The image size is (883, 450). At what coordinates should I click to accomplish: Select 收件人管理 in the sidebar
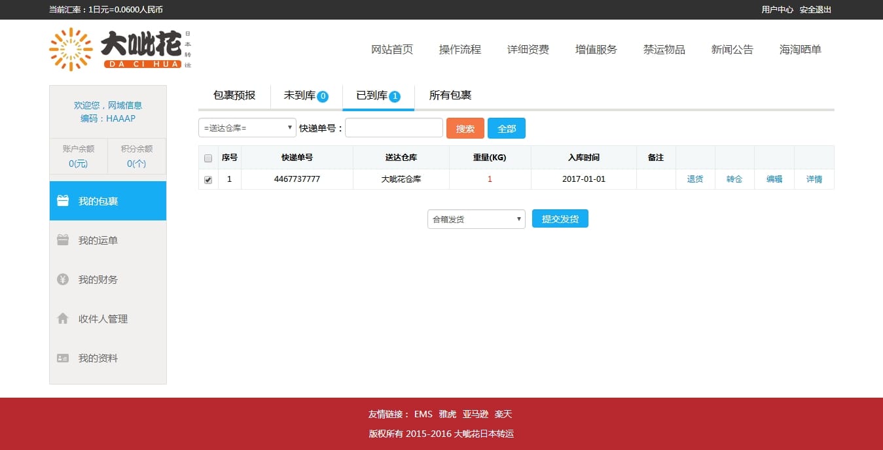[108, 319]
